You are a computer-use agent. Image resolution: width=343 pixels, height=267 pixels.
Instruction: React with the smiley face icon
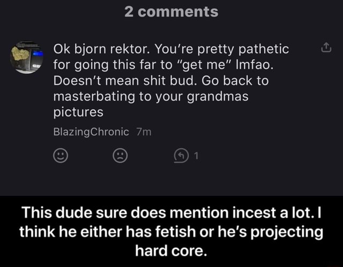(60, 156)
